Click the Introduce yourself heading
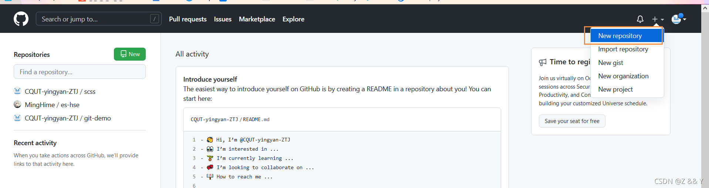Image resolution: width=709 pixels, height=188 pixels. (210, 79)
